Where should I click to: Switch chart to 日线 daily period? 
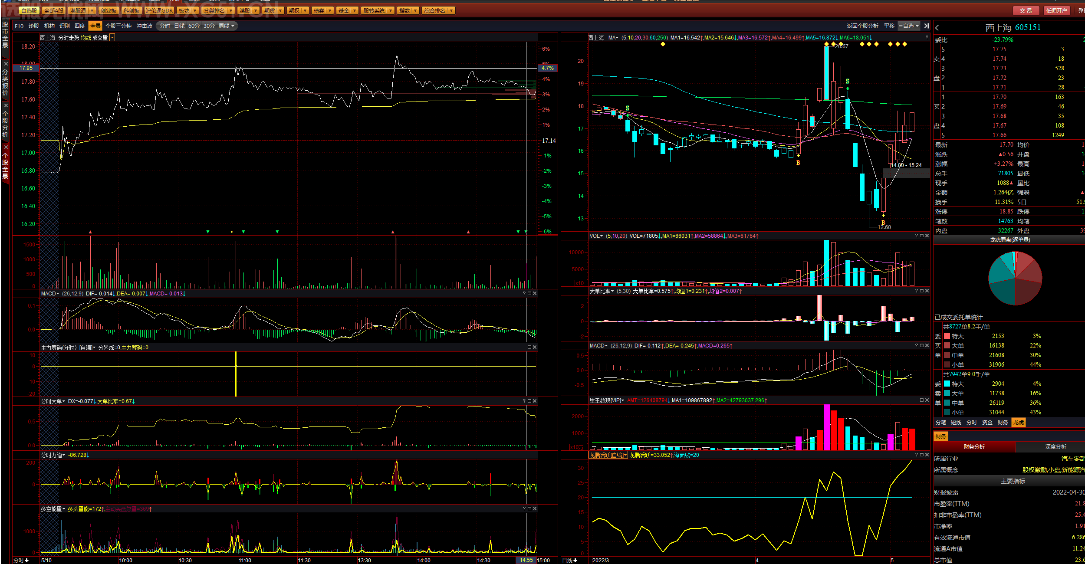pos(179,26)
